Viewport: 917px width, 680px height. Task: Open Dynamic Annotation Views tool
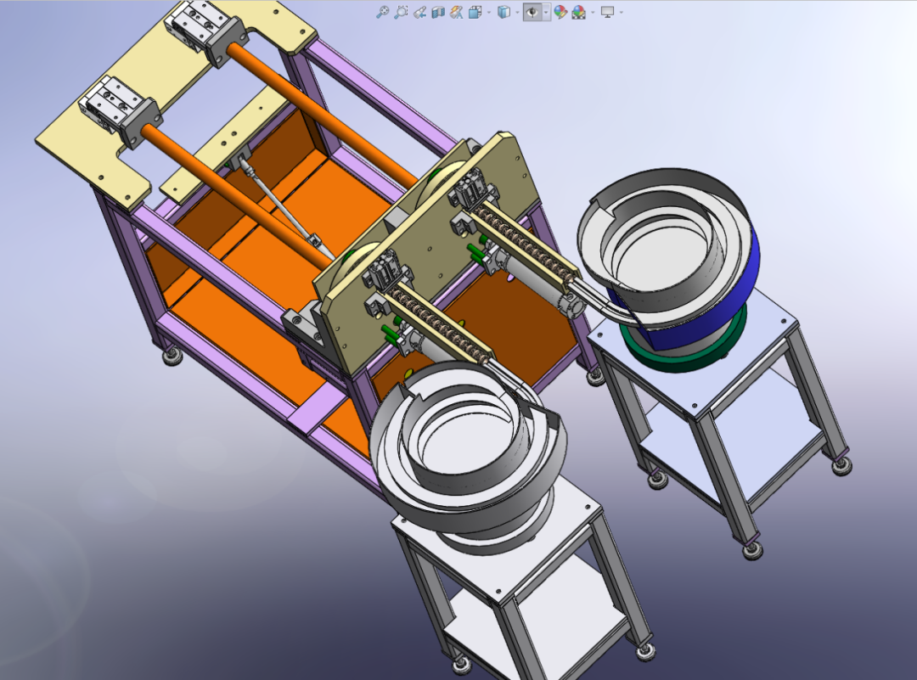(x=456, y=12)
